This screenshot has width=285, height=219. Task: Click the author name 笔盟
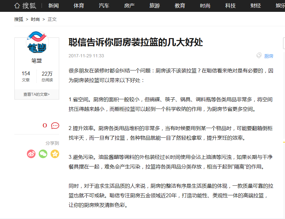click(x=36, y=61)
